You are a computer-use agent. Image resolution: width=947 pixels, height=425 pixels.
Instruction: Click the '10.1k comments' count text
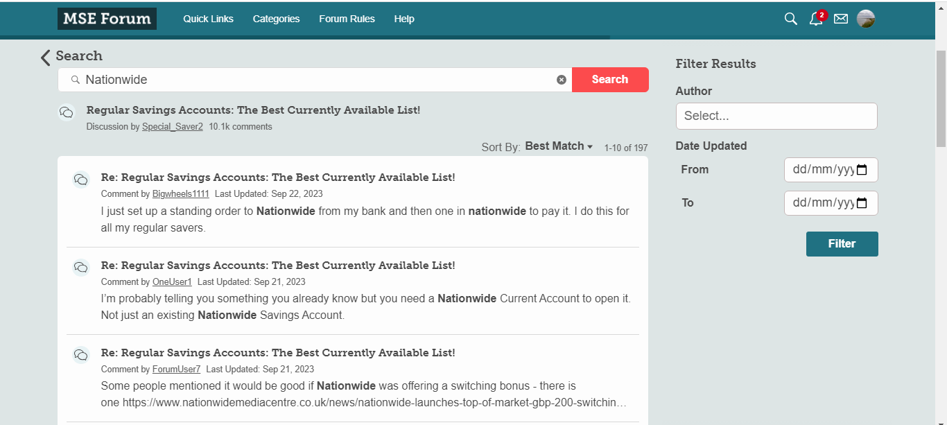point(241,127)
